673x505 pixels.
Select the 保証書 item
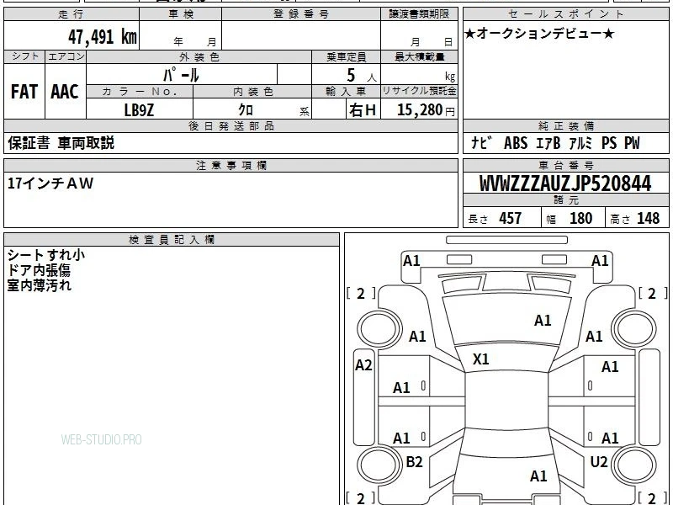[29, 142]
